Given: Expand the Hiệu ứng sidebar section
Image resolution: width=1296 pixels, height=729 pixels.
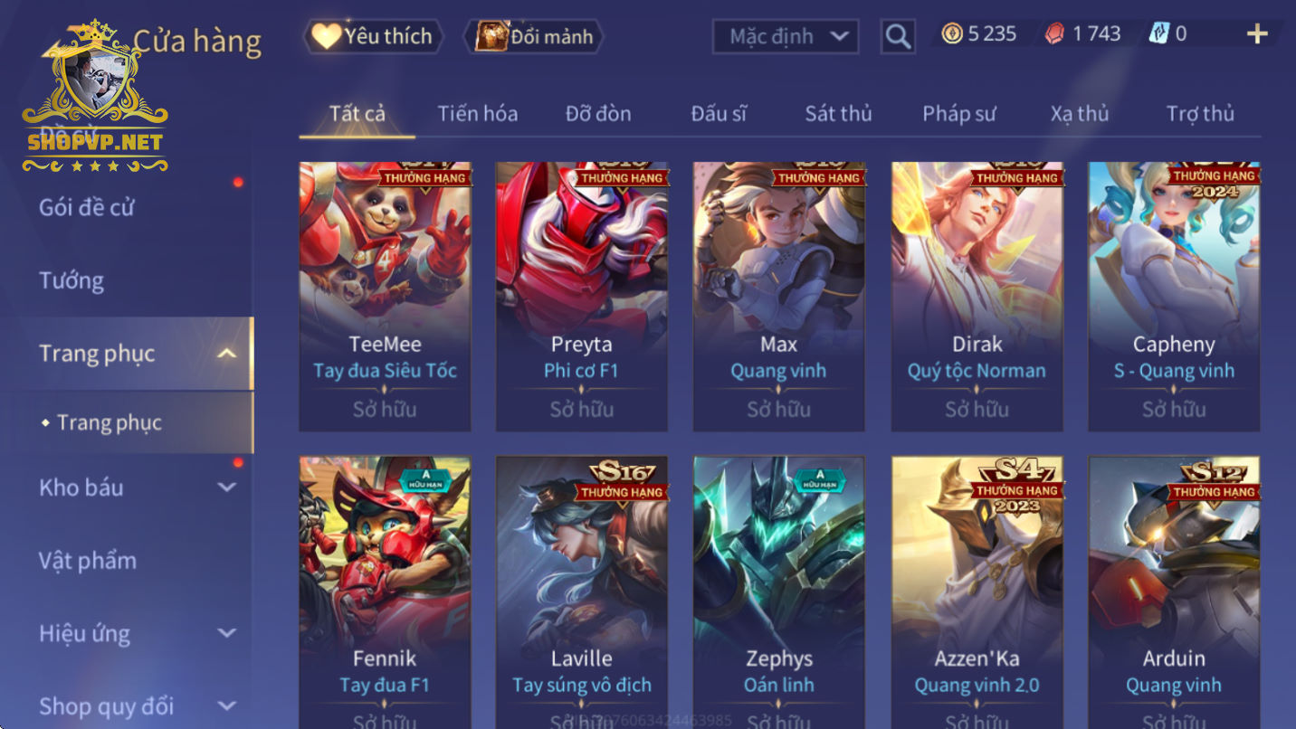Looking at the screenshot, I should click(226, 633).
